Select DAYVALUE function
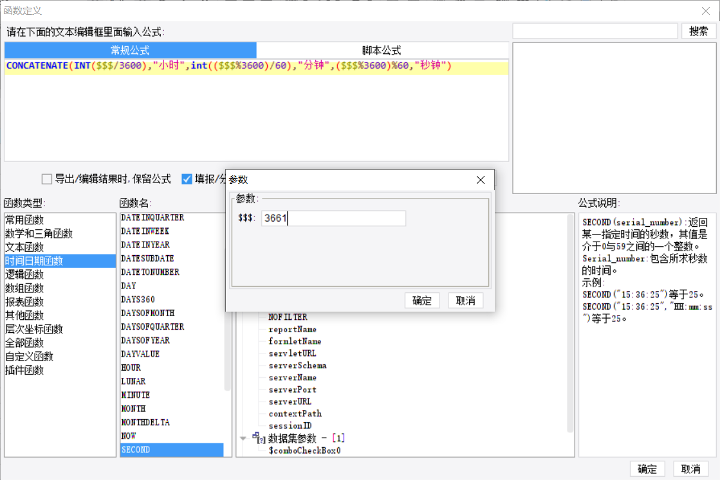Viewport: 720px width, 480px height. pos(172,355)
